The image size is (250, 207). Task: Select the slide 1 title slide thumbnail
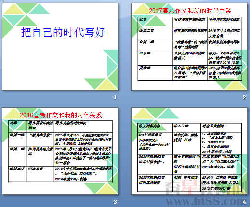[x=60, y=47]
